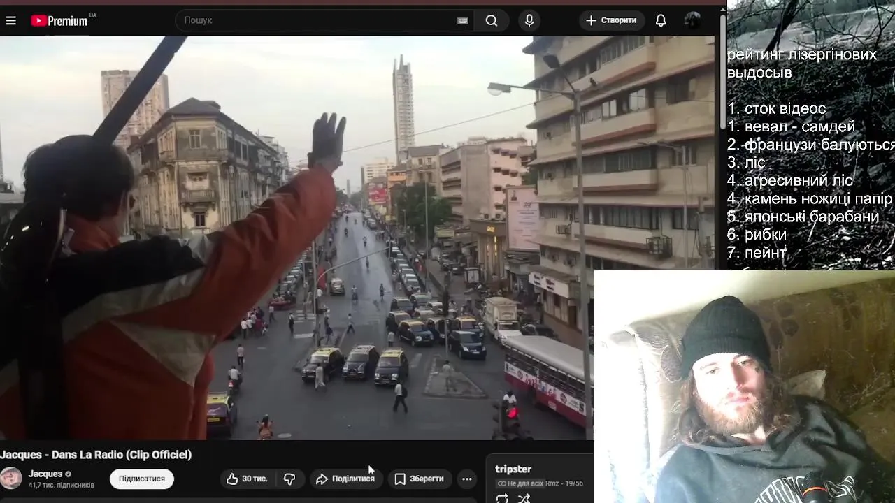Click list item '2. французи балуються'

(x=811, y=145)
